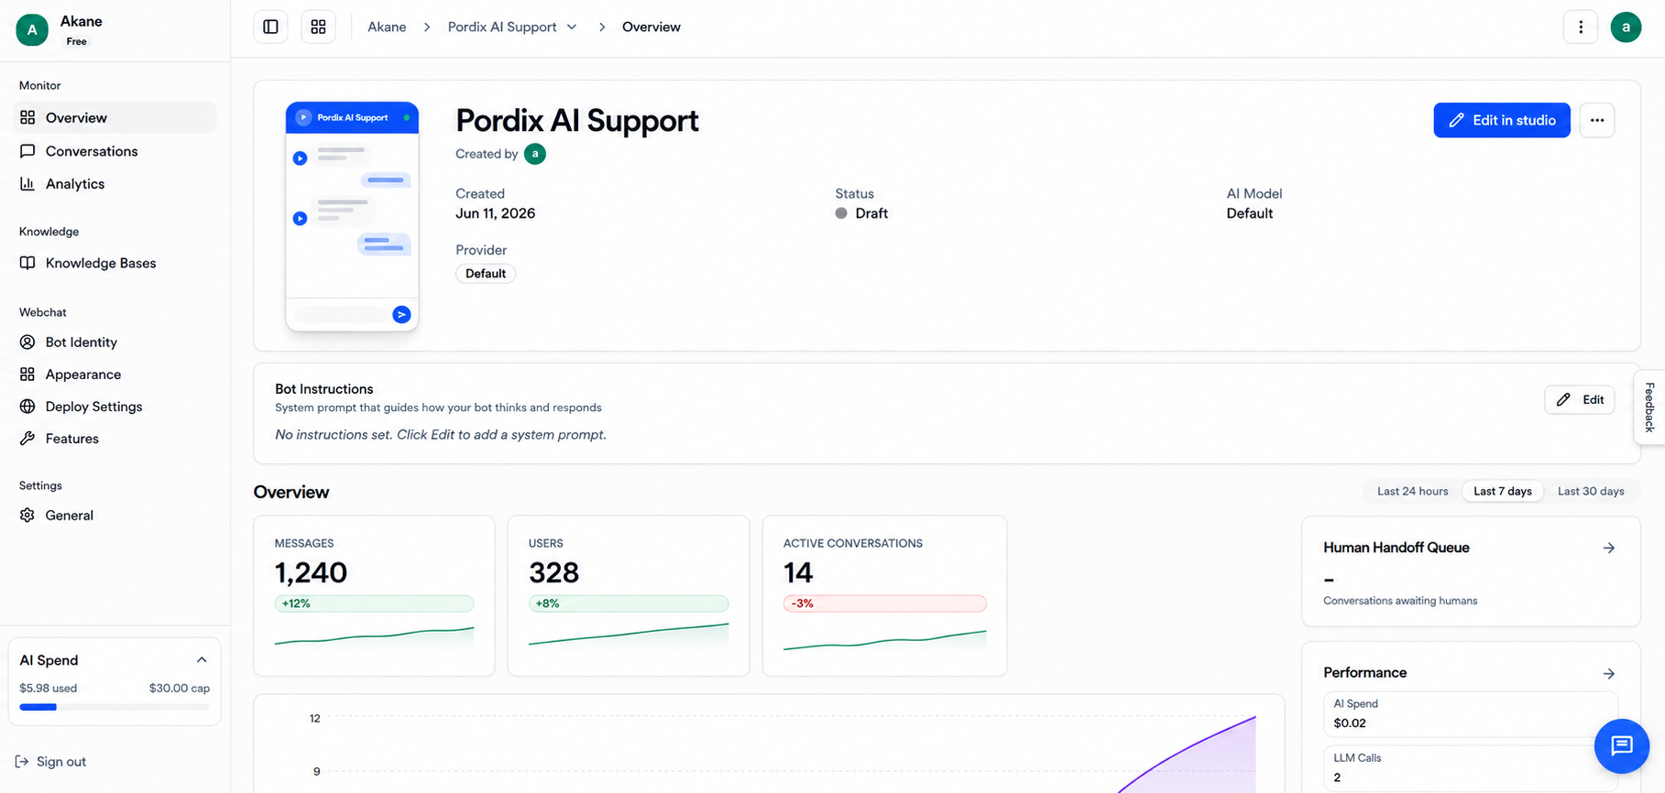Open the grid apps icon
The height and width of the screenshot is (793, 1665).
[x=318, y=27]
